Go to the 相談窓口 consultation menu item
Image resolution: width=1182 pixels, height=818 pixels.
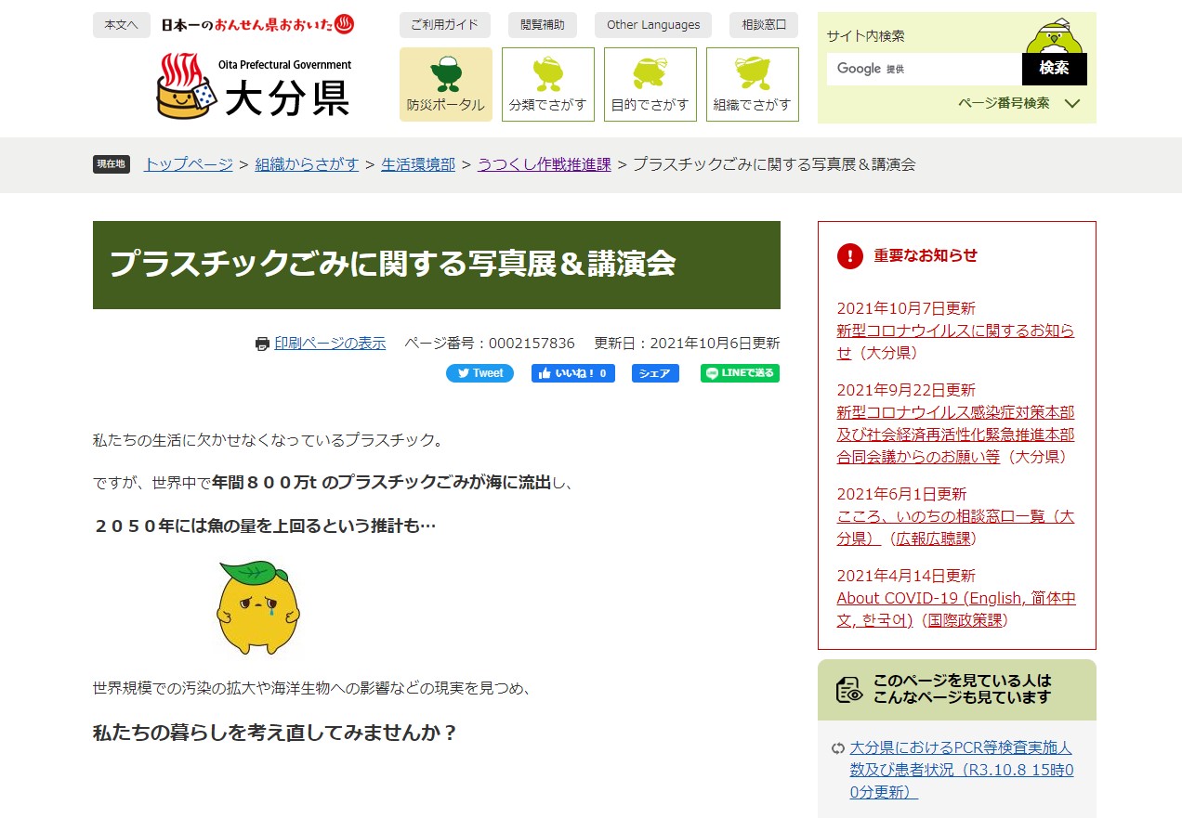[763, 25]
